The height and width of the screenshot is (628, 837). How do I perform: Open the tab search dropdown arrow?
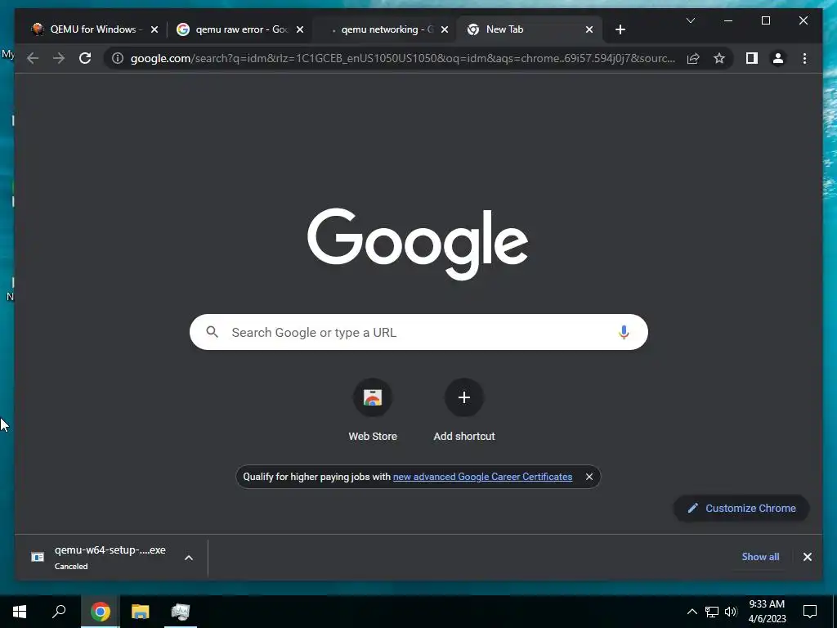coord(690,20)
